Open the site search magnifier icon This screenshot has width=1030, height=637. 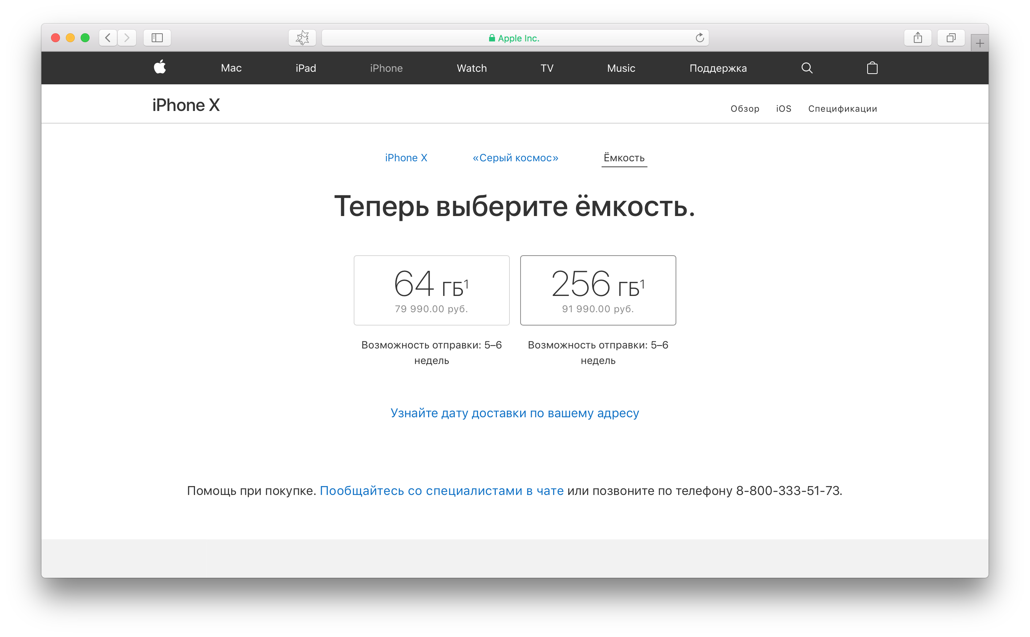[807, 68]
